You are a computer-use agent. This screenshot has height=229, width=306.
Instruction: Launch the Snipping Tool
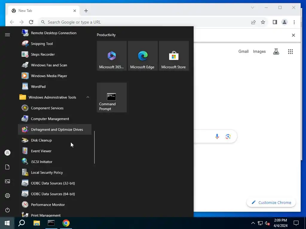click(x=55, y=44)
